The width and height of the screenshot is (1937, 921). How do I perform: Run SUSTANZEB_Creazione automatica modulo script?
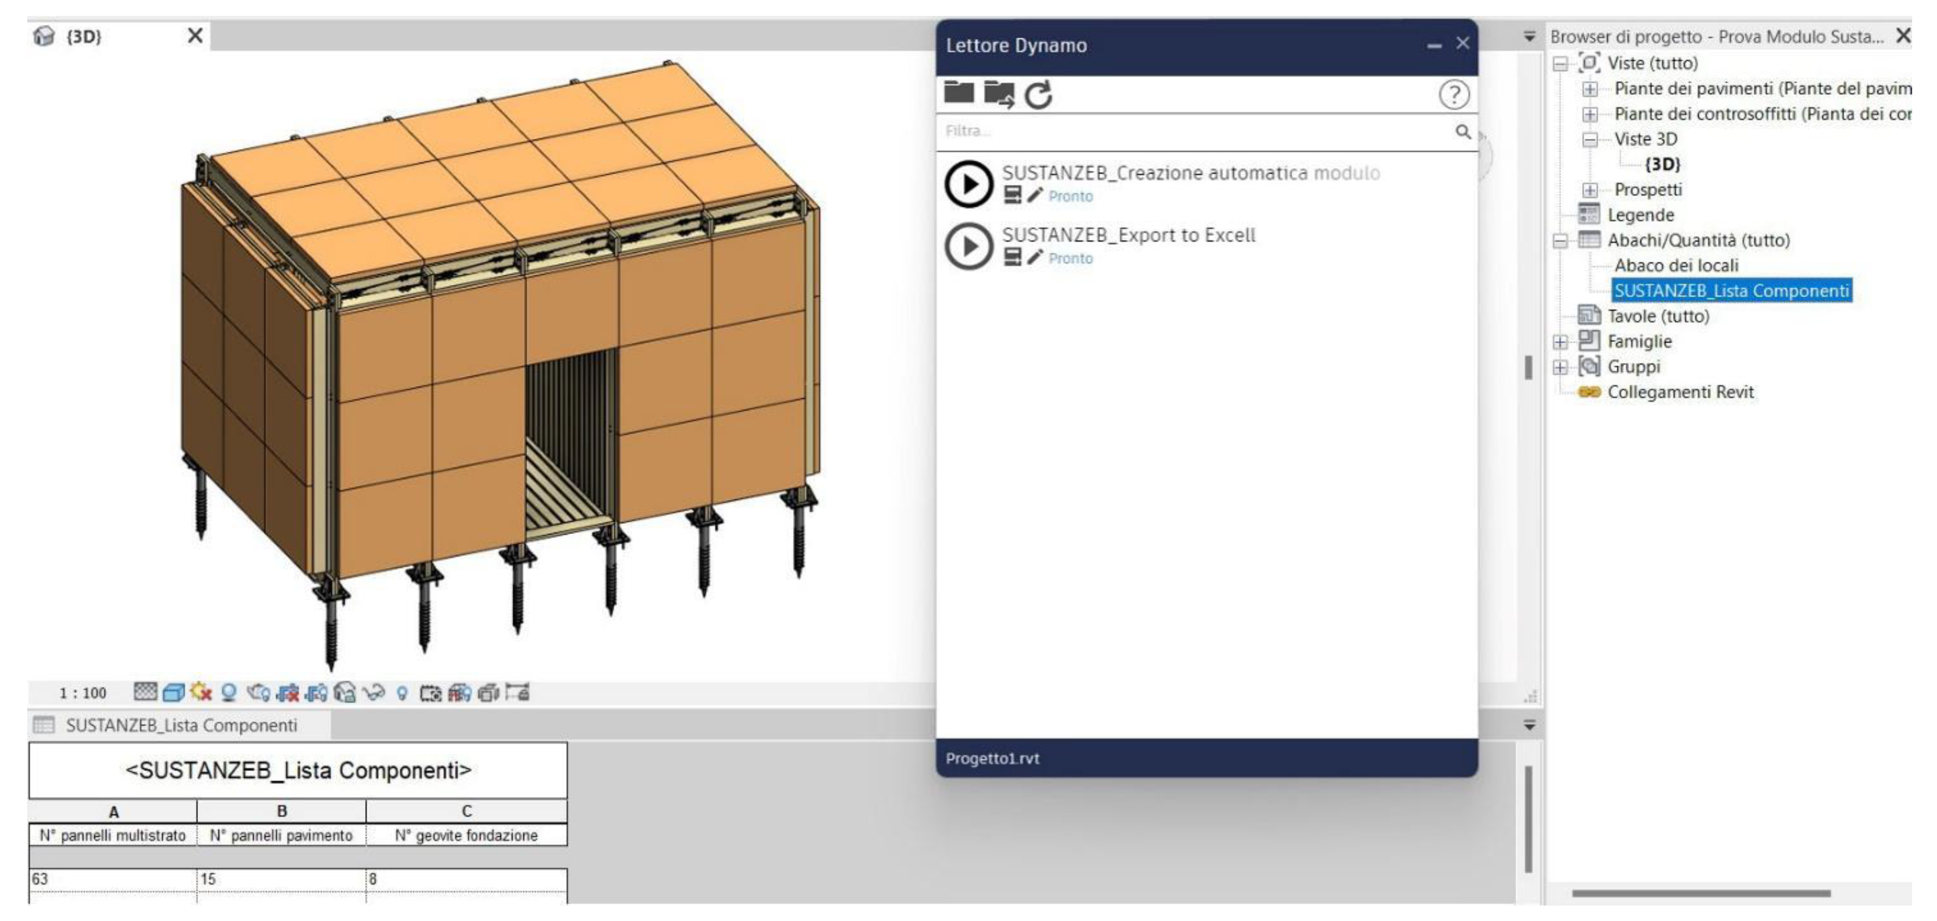point(968,184)
